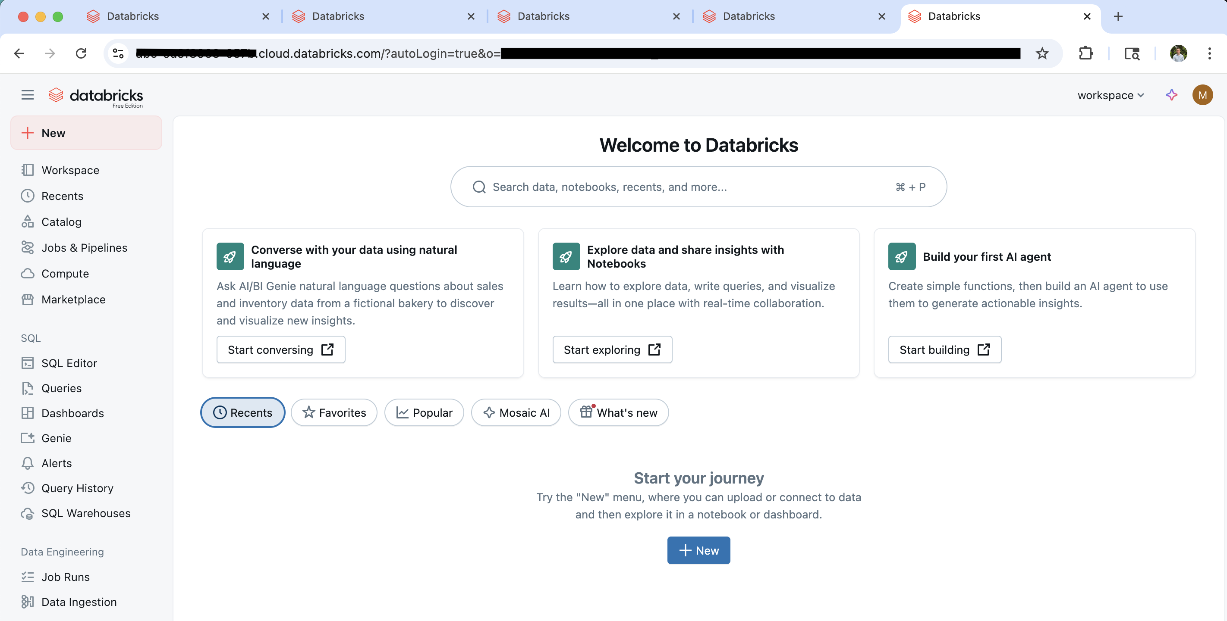
Task: Open the Databricks Assistant sparkle icon
Action: [1172, 95]
